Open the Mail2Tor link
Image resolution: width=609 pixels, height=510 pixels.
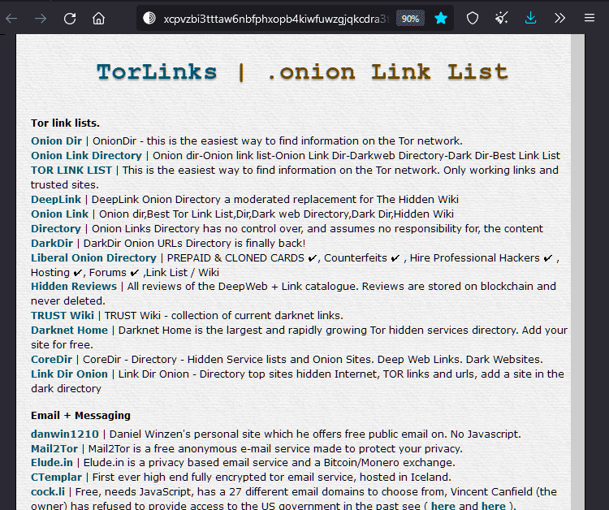[54, 448]
